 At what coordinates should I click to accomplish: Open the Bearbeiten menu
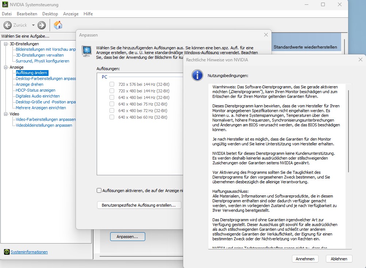point(27,14)
